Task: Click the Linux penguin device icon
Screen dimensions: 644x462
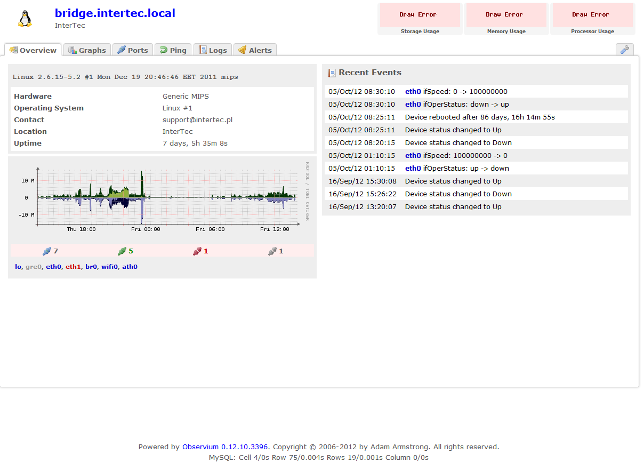Action: 25,19
